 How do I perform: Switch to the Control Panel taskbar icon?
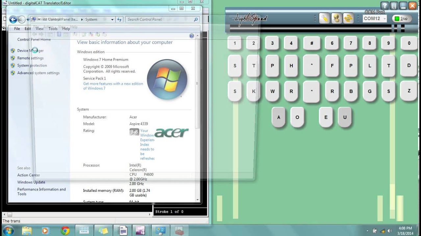pyautogui.click(x=161, y=230)
